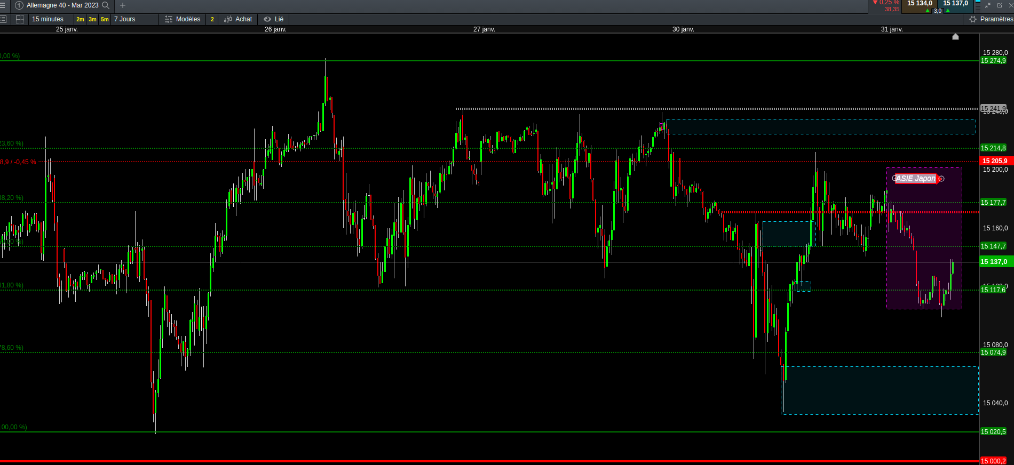Switch to the 2m timeframe shortcut
Viewport: 1014px width, 465px height.
point(80,19)
